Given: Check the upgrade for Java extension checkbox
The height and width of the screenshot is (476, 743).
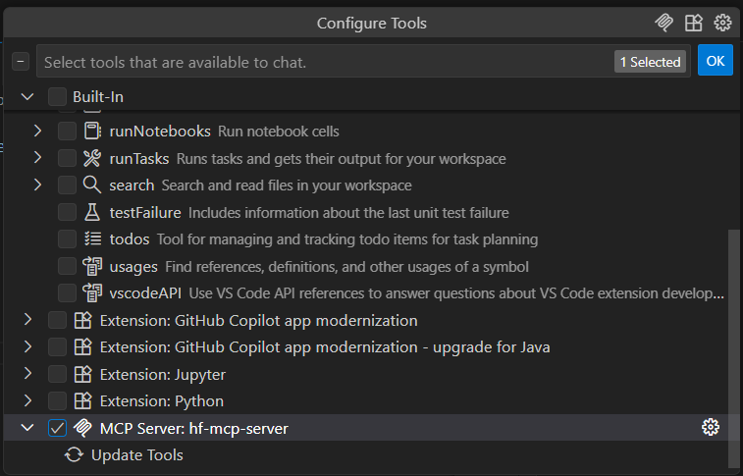Looking at the screenshot, I should coord(57,347).
